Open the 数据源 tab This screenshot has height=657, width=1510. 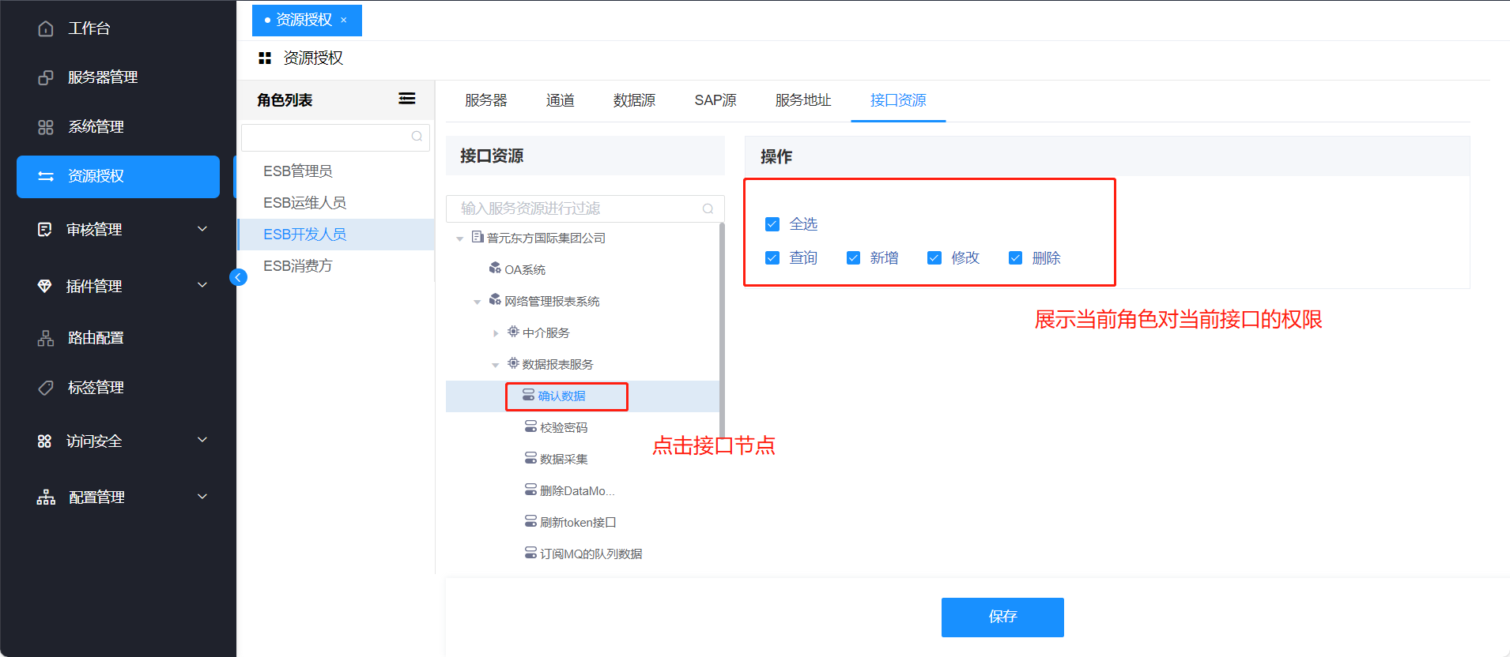635,100
